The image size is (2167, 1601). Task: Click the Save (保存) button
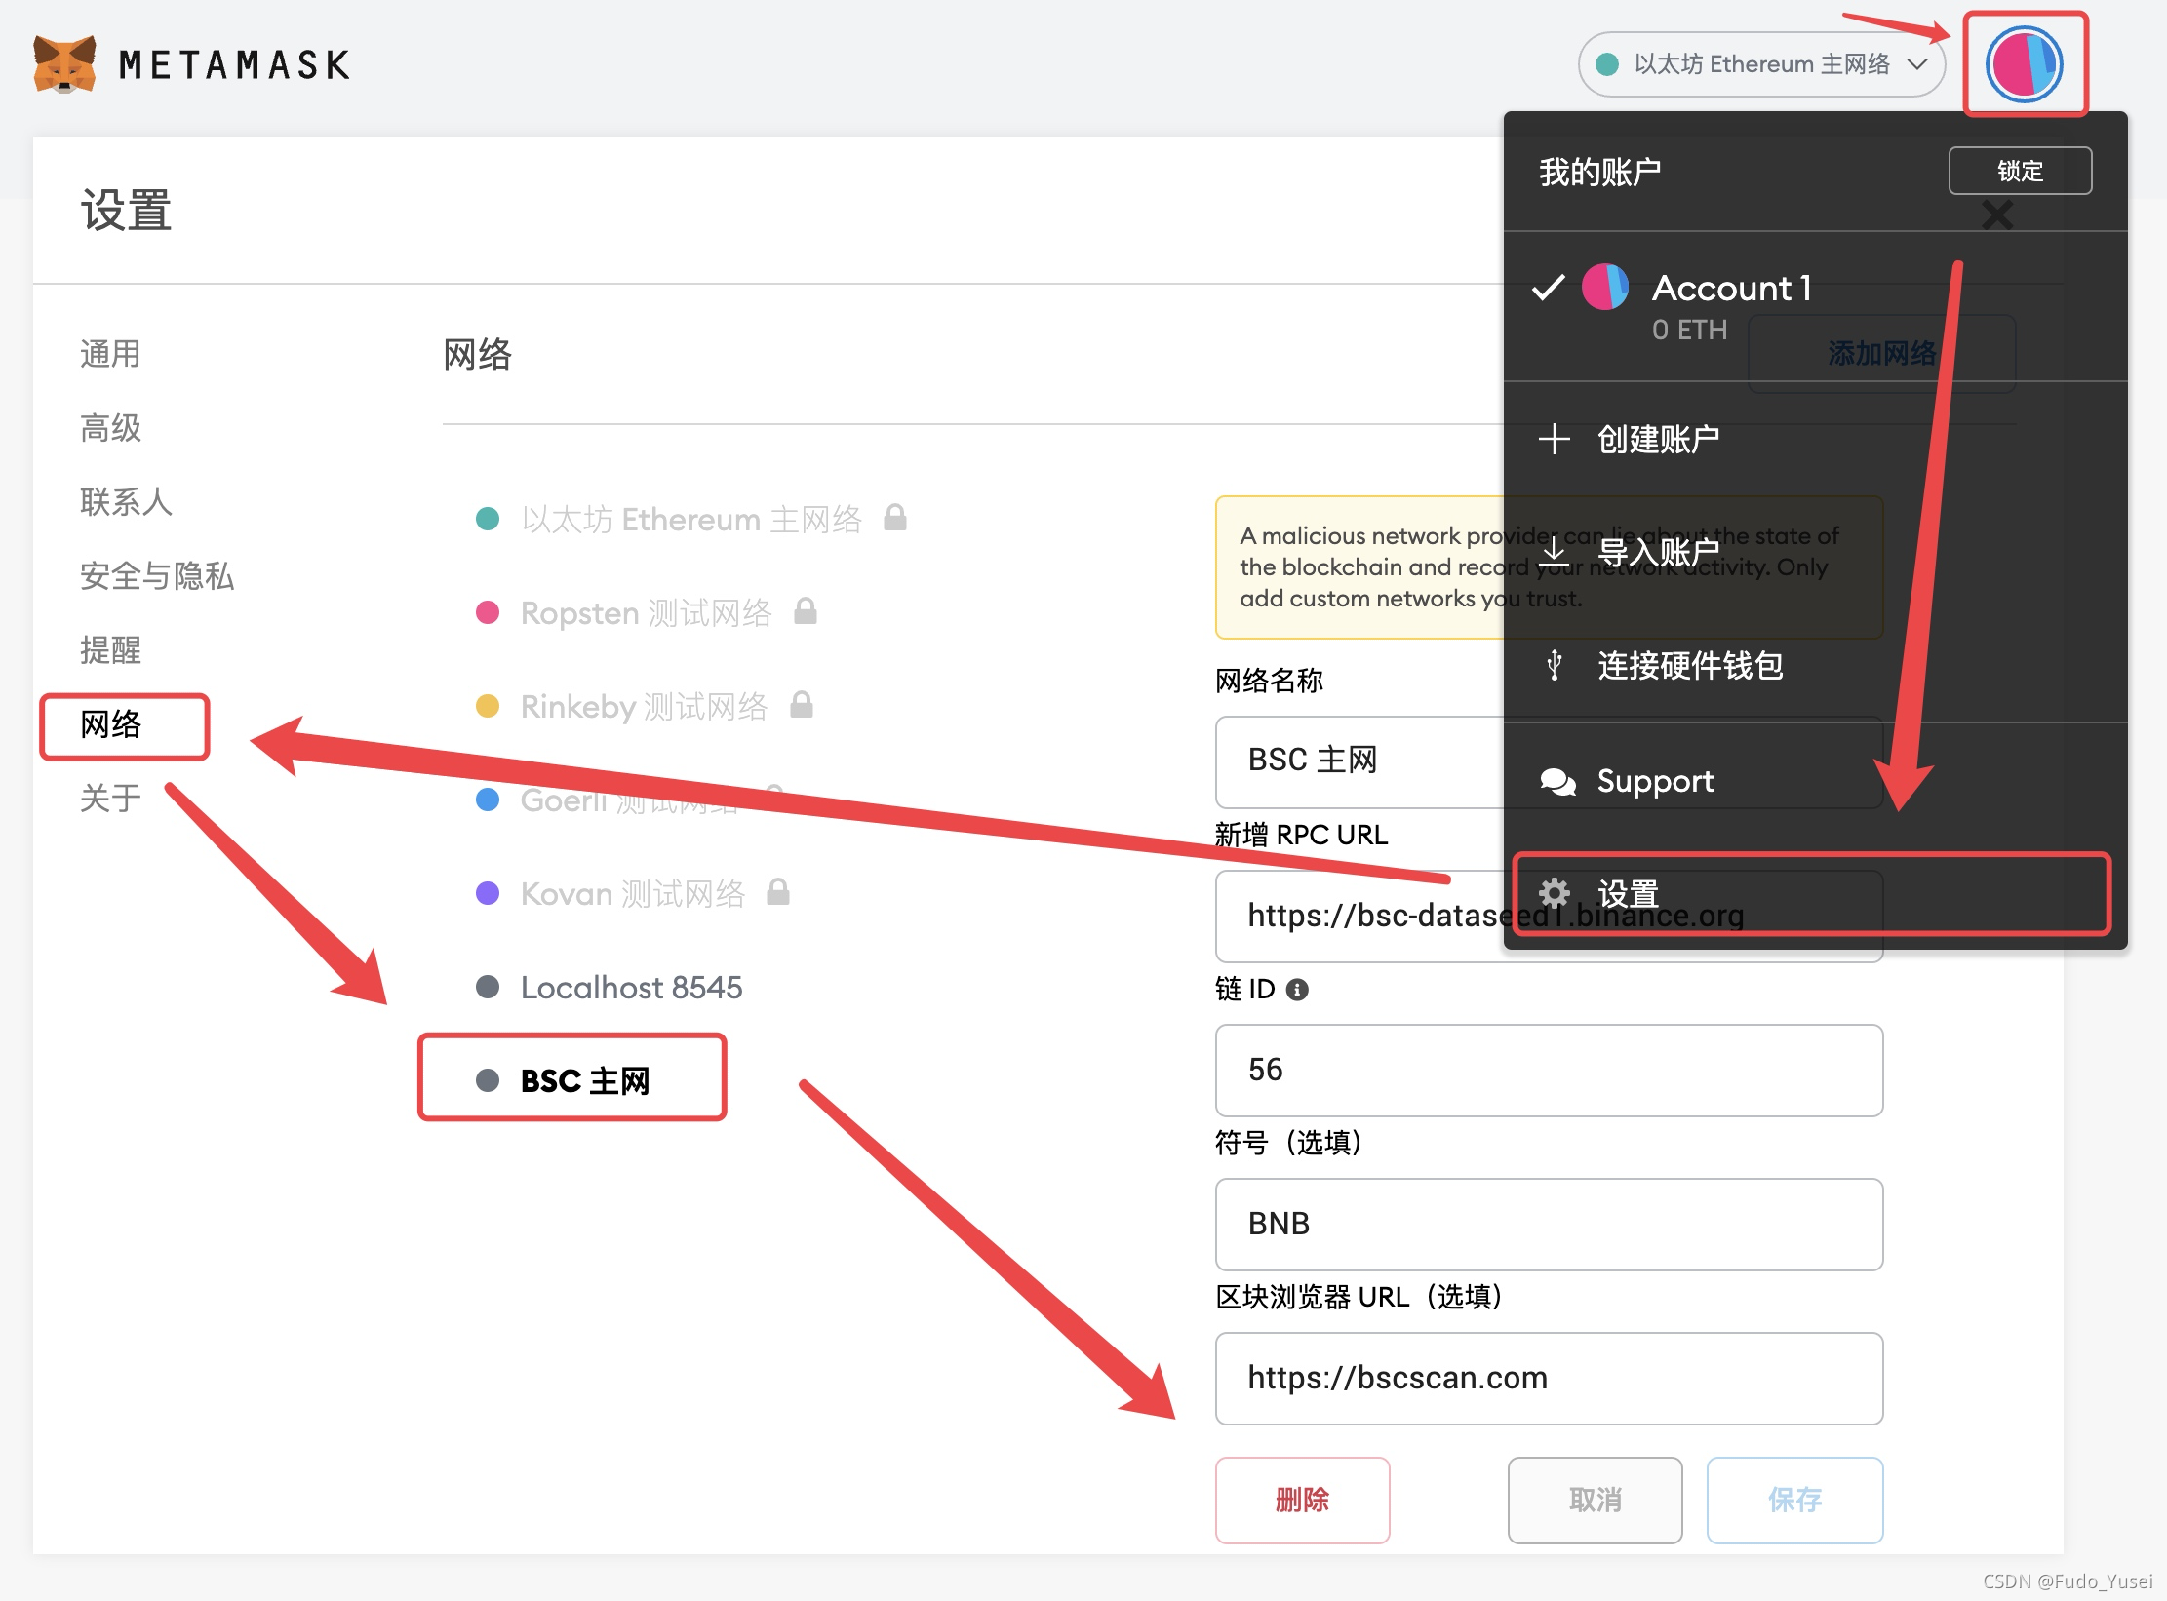pyautogui.click(x=1794, y=1500)
